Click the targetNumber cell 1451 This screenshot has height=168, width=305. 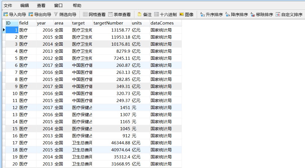click(112, 107)
